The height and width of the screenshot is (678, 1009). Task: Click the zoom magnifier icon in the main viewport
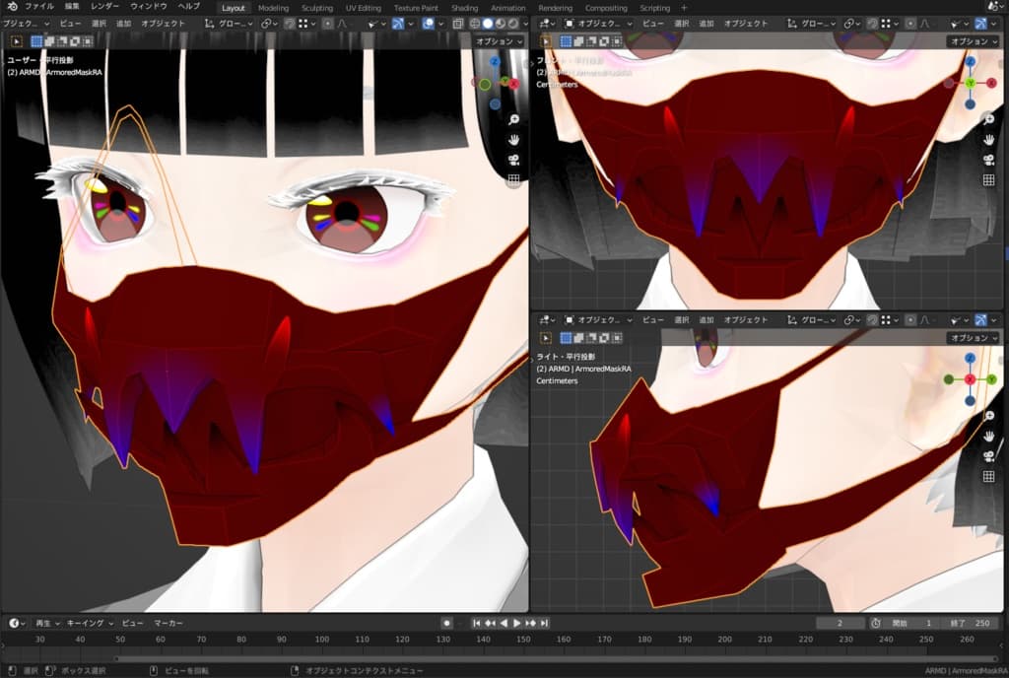(x=513, y=119)
